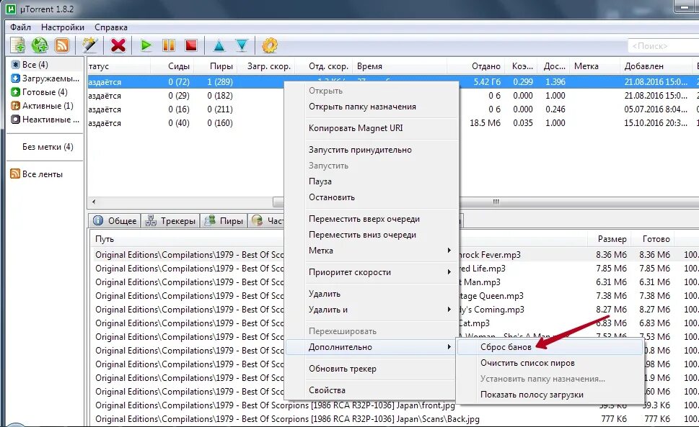Image resolution: width=699 pixels, height=427 pixels.
Task: Click the Add Torrent toolbar icon
Action: pos(18,45)
